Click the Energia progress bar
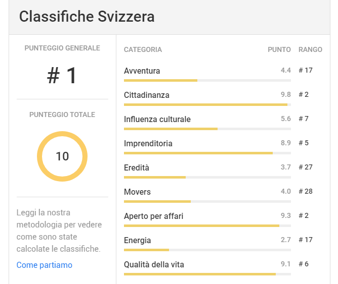Screen dimensions: 338x284 pyautogui.click(x=207, y=250)
